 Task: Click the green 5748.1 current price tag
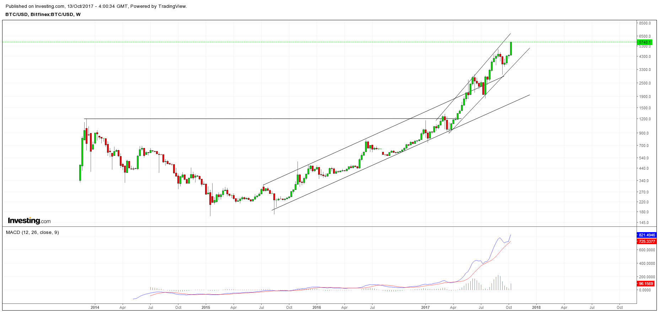645,42
